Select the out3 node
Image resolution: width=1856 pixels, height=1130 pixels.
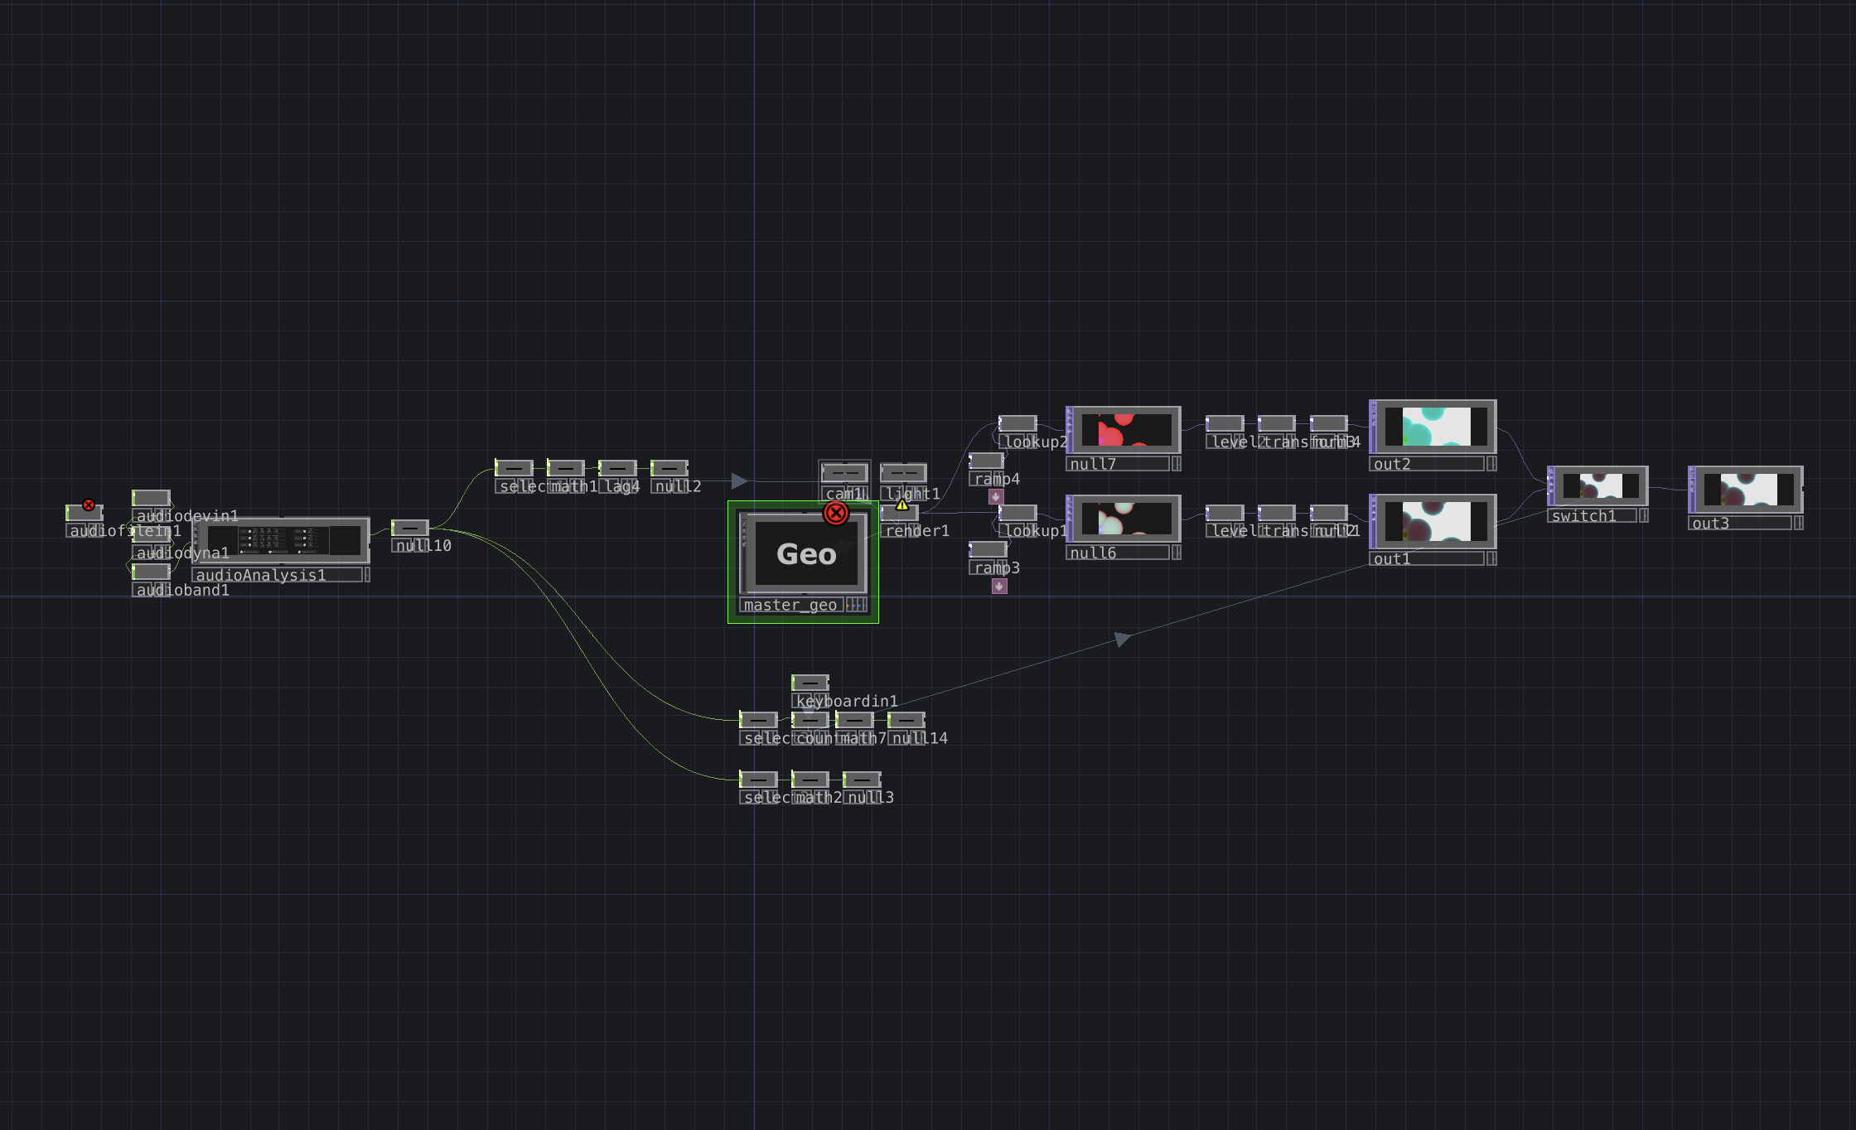coord(1744,489)
